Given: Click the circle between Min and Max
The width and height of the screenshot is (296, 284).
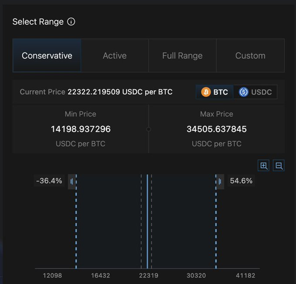Looking at the screenshot, I should pyautogui.click(x=149, y=129).
